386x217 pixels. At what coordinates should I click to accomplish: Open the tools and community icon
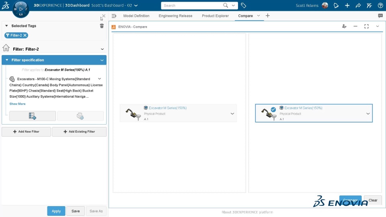[x=369, y=5]
